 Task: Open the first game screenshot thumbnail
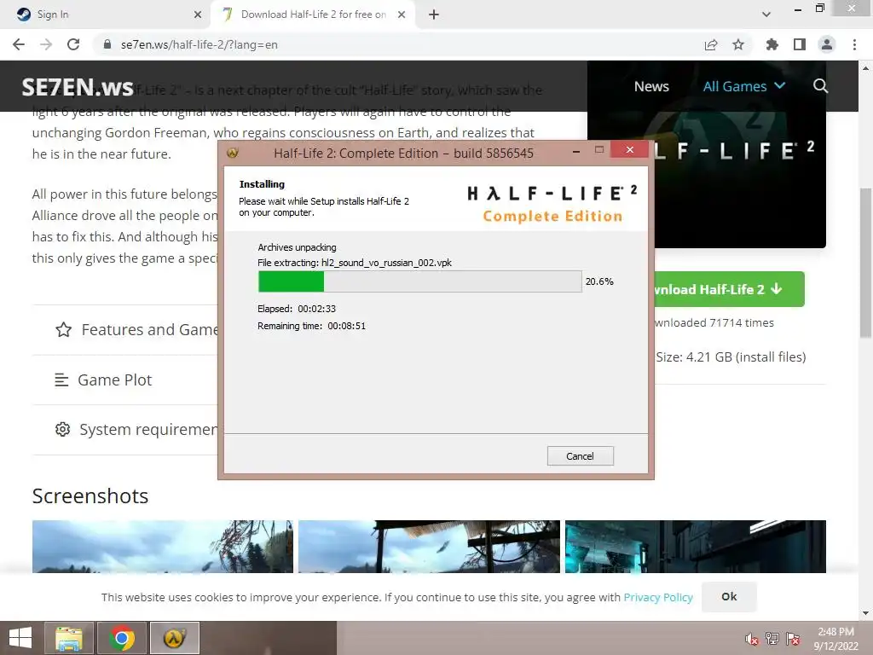click(163, 547)
